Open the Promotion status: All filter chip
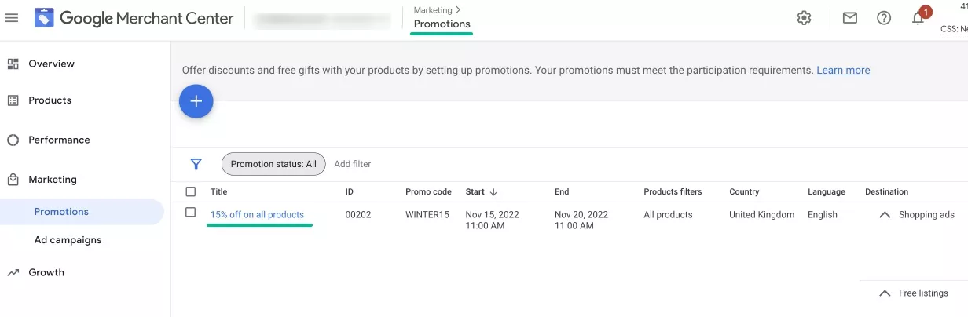968x317 pixels. click(x=273, y=164)
